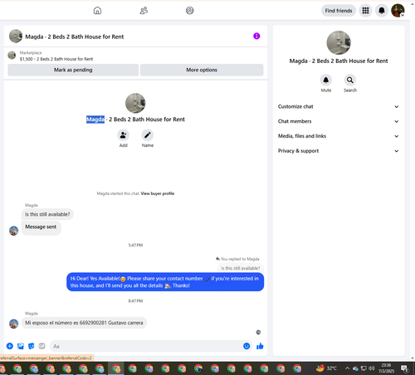Open the emoji picker in message box
The image size is (415, 375).
(x=247, y=346)
